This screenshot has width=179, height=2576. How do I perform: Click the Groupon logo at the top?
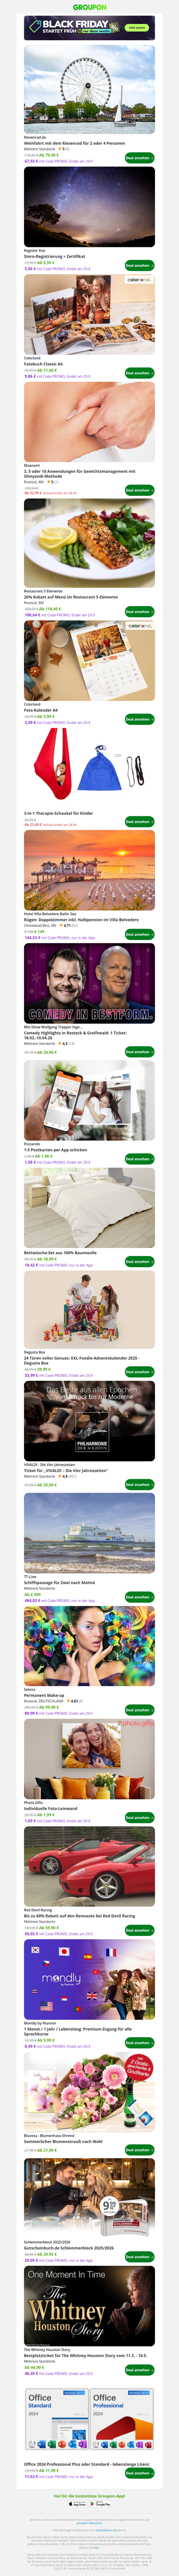[x=89, y=6]
